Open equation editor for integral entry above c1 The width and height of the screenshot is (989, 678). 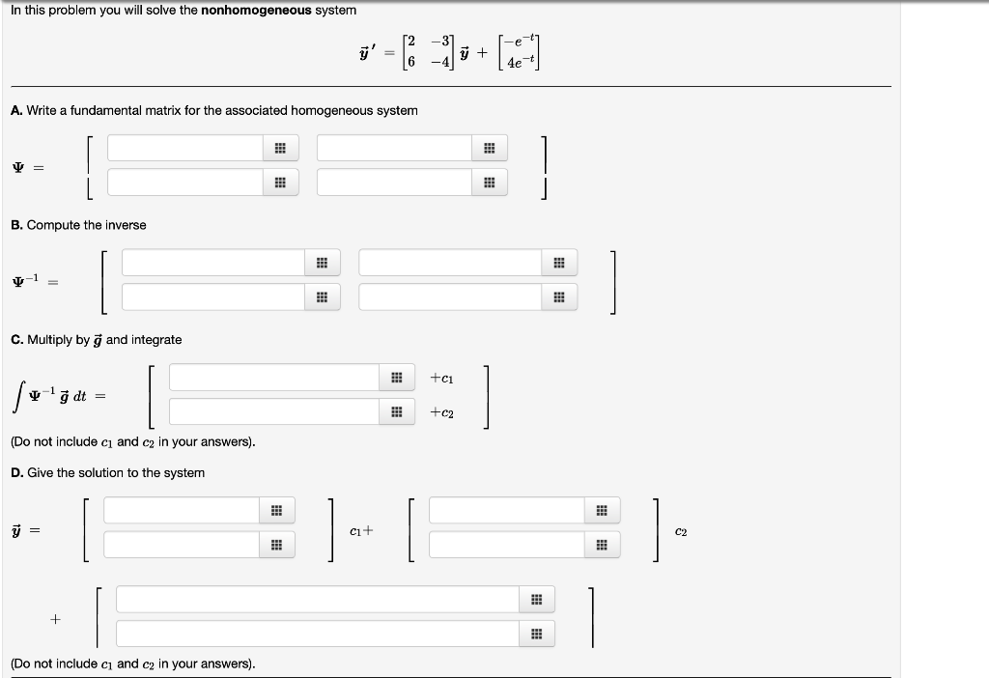396,377
